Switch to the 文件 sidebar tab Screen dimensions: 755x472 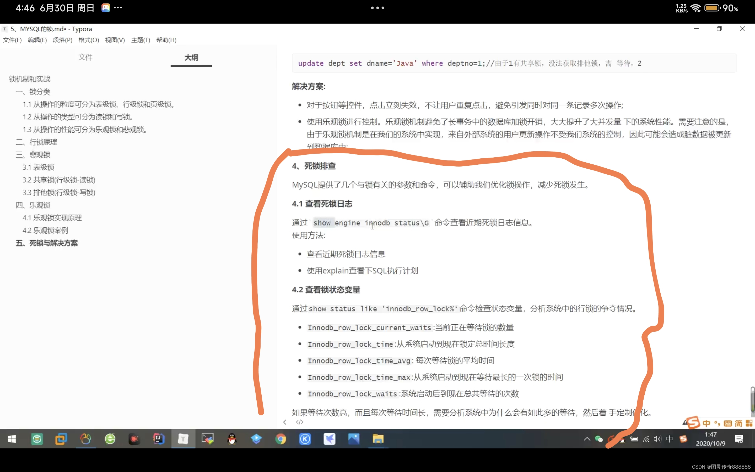(85, 57)
